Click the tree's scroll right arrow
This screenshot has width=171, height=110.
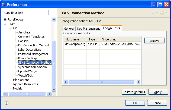(x=49, y=94)
